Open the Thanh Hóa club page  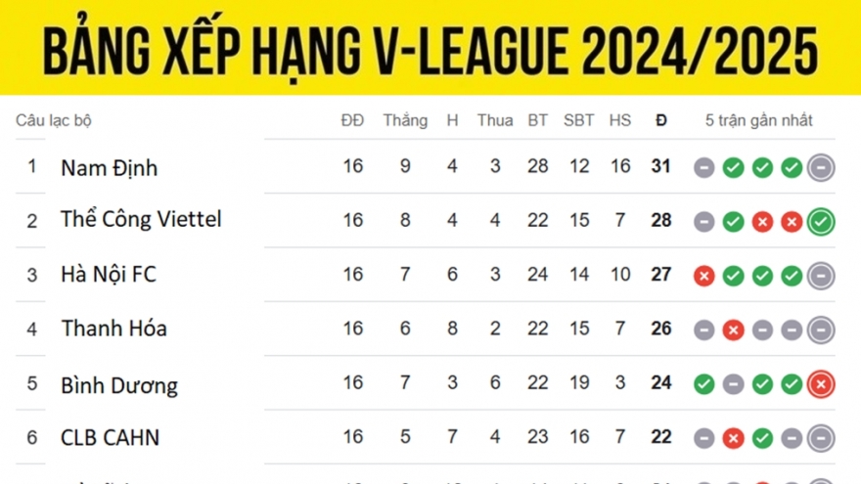113,329
